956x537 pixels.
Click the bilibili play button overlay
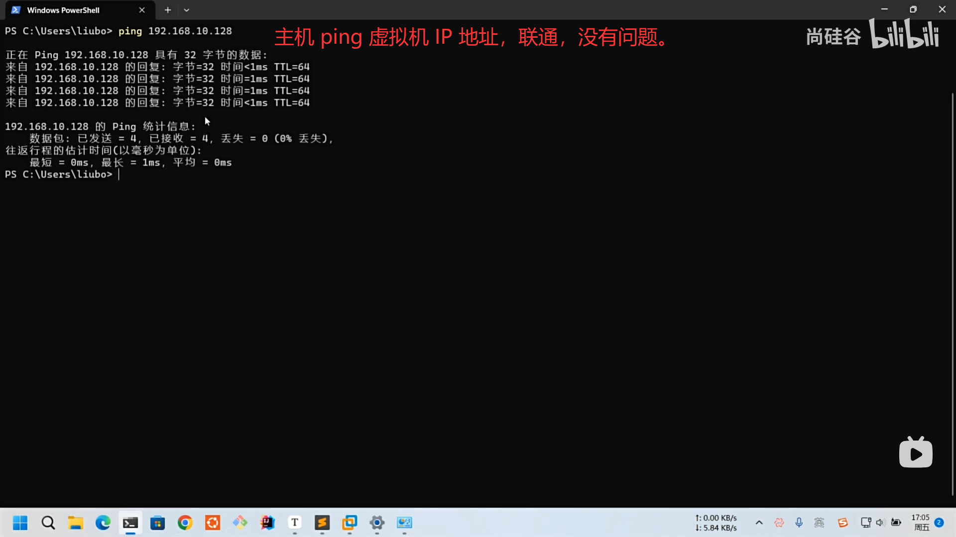pos(915,453)
